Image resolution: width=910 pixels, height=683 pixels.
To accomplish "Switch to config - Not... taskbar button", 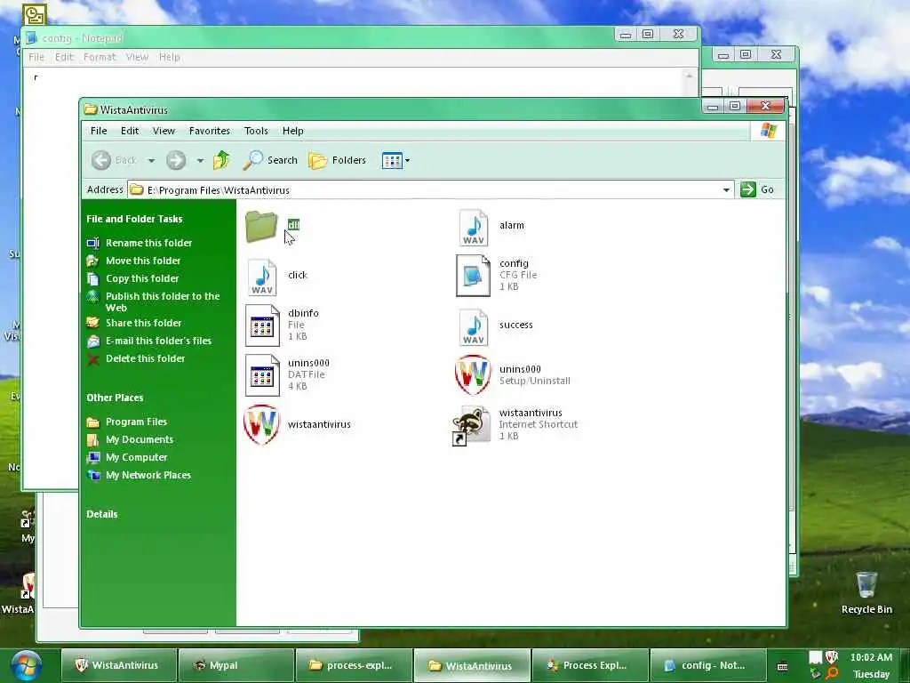I will pos(707,665).
